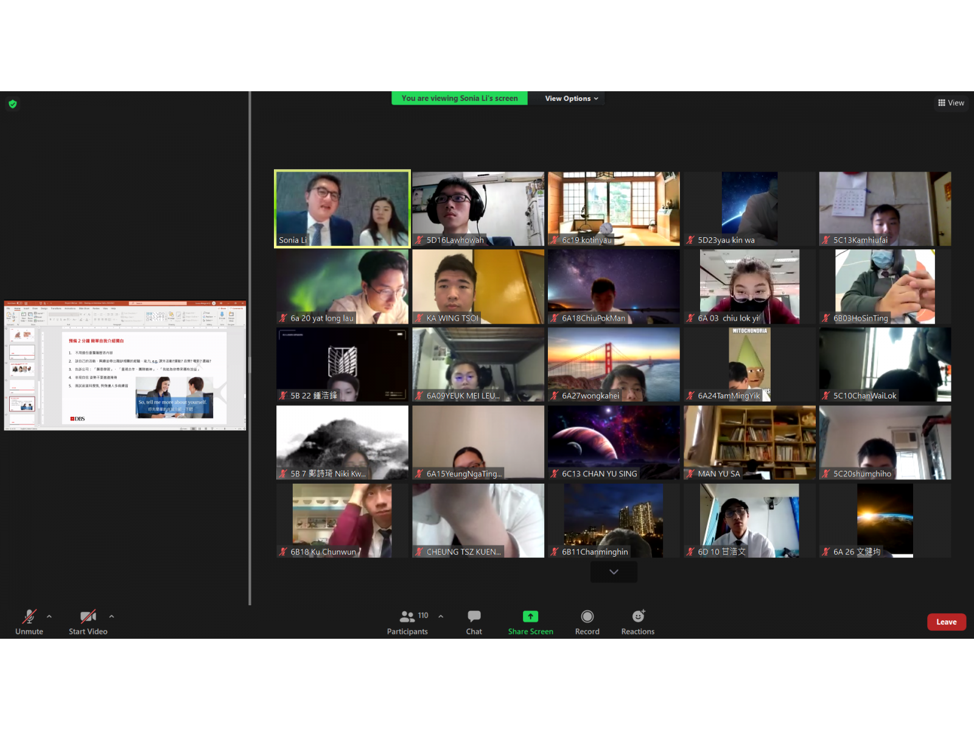
Task: Expand video options arrow beside Start Video
Action: pyautogui.click(x=111, y=616)
